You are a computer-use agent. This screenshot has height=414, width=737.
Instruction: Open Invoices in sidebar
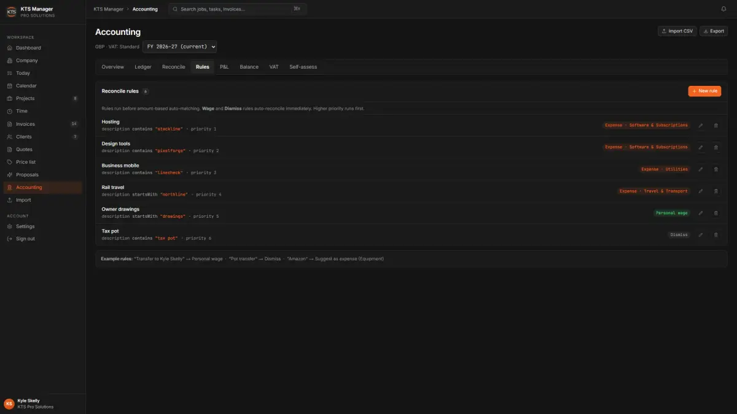pos(42,124)
